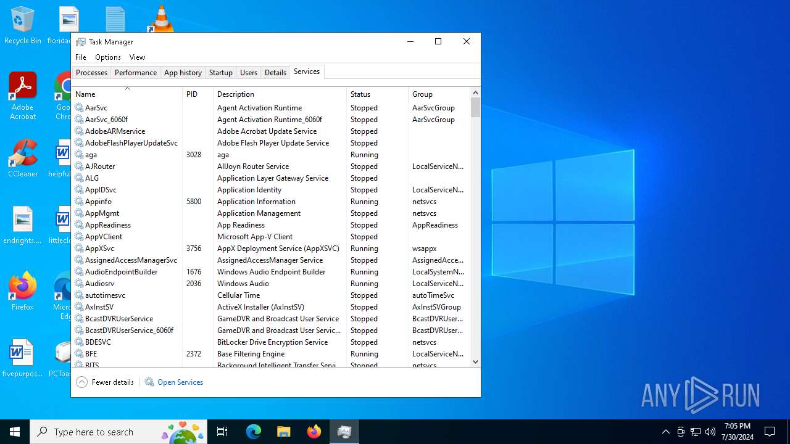This screenshot has height=444, width=790.
Task: Switch to the Details tab
Action: (275, 72)
